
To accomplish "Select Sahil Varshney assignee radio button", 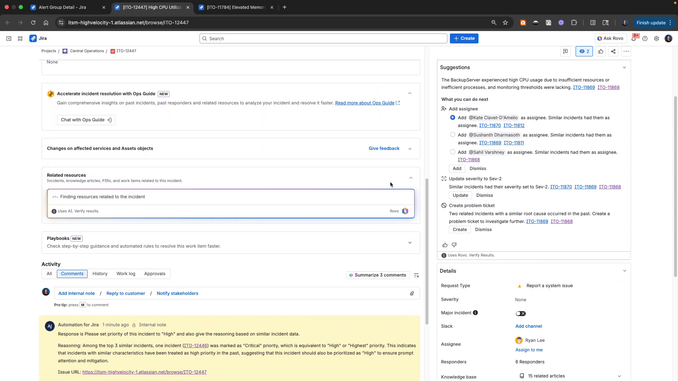I will coord(452,152).
